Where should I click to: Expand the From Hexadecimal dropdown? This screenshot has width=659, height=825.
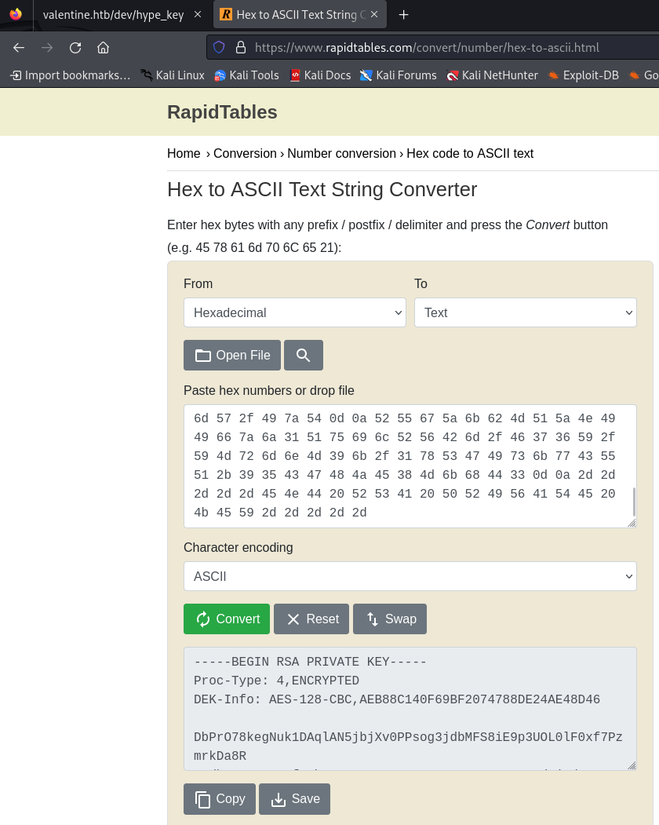pyautogui.click(x=294, y=312)
